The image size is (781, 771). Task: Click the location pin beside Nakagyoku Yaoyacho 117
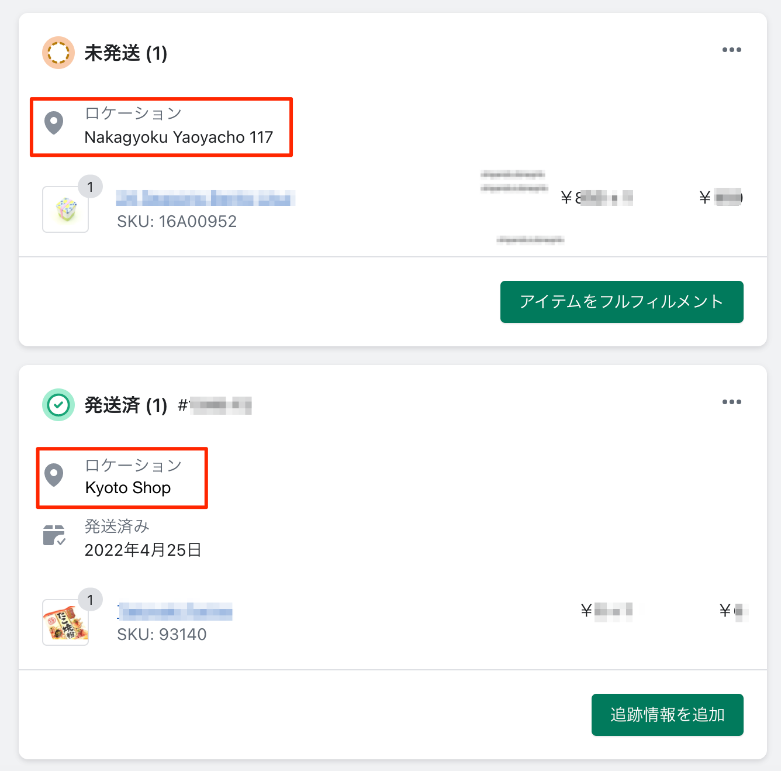point(54,123)
